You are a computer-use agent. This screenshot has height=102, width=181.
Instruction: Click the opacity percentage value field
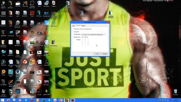pos(83,37)
